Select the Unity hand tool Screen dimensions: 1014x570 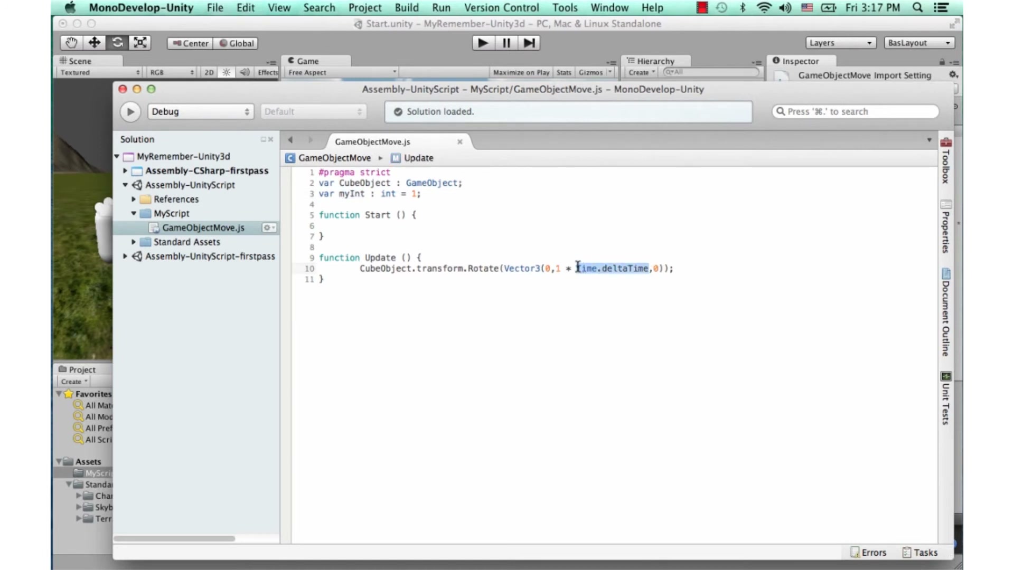[x=71, y=43]
